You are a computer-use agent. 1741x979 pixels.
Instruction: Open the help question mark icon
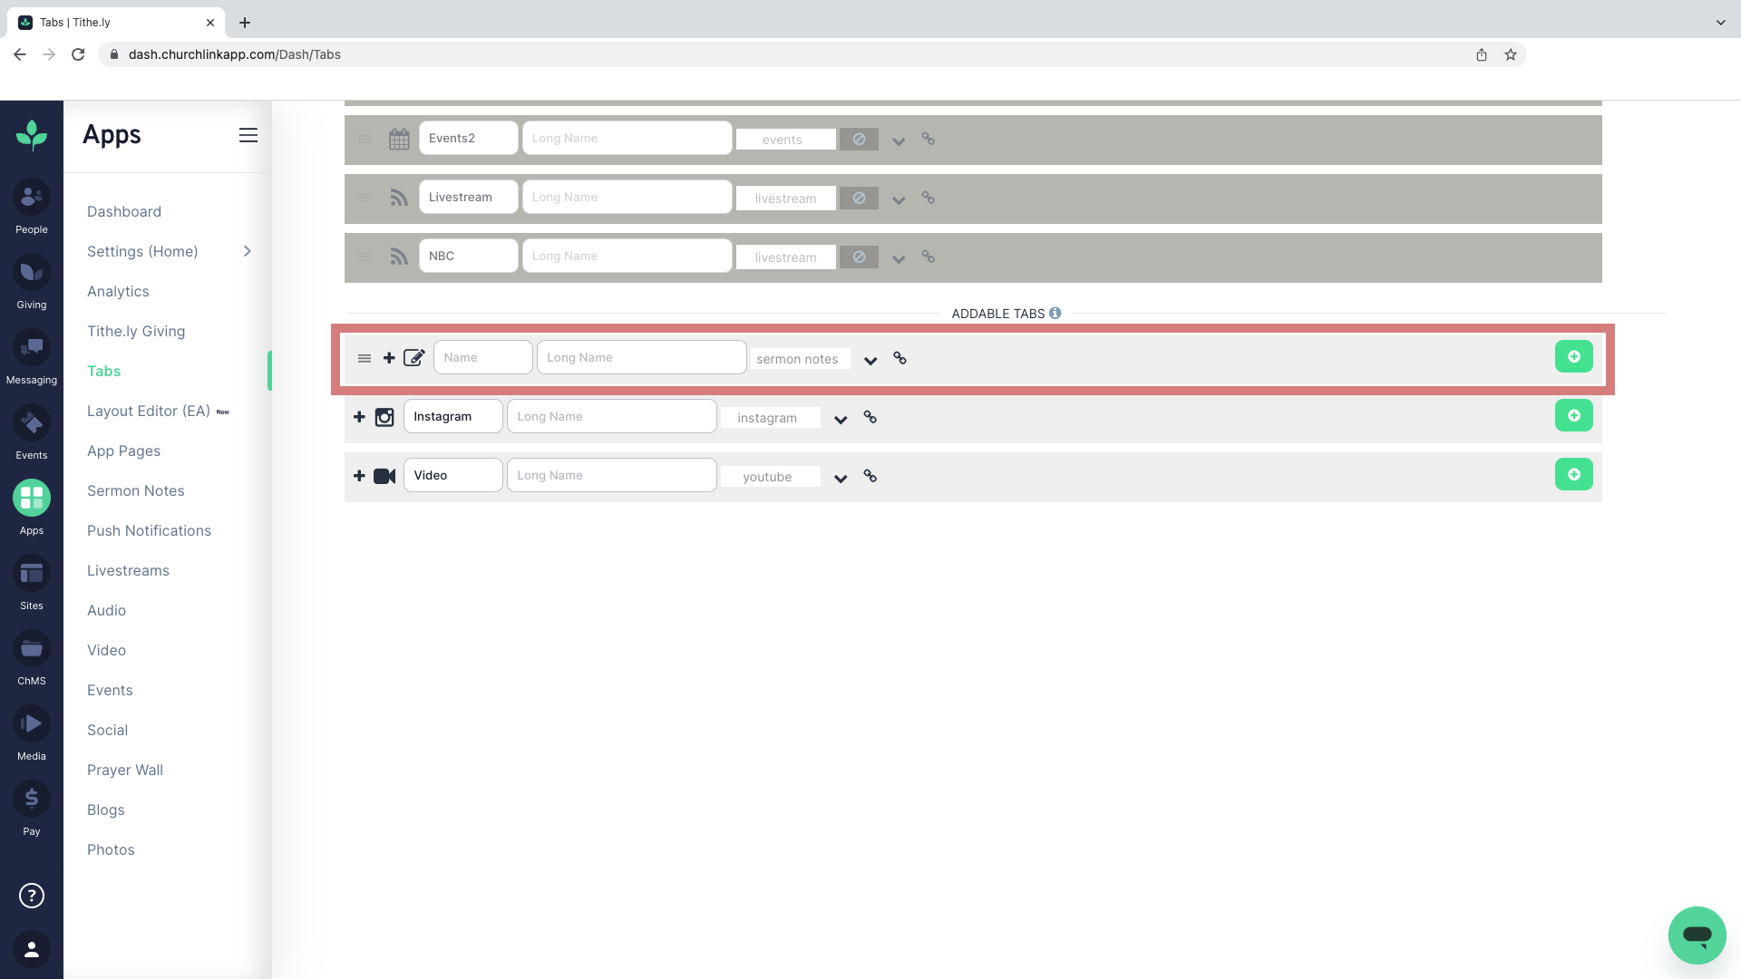pos(32,896)
